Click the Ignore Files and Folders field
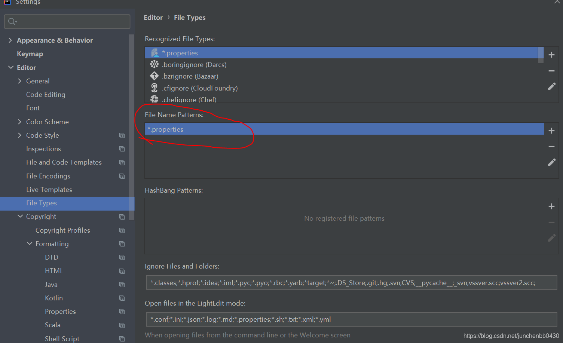This screenshot has width=563, height=343. [351, 283]
